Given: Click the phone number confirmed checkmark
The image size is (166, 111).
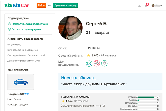Looking at the screenshot, I should [9, 24].
